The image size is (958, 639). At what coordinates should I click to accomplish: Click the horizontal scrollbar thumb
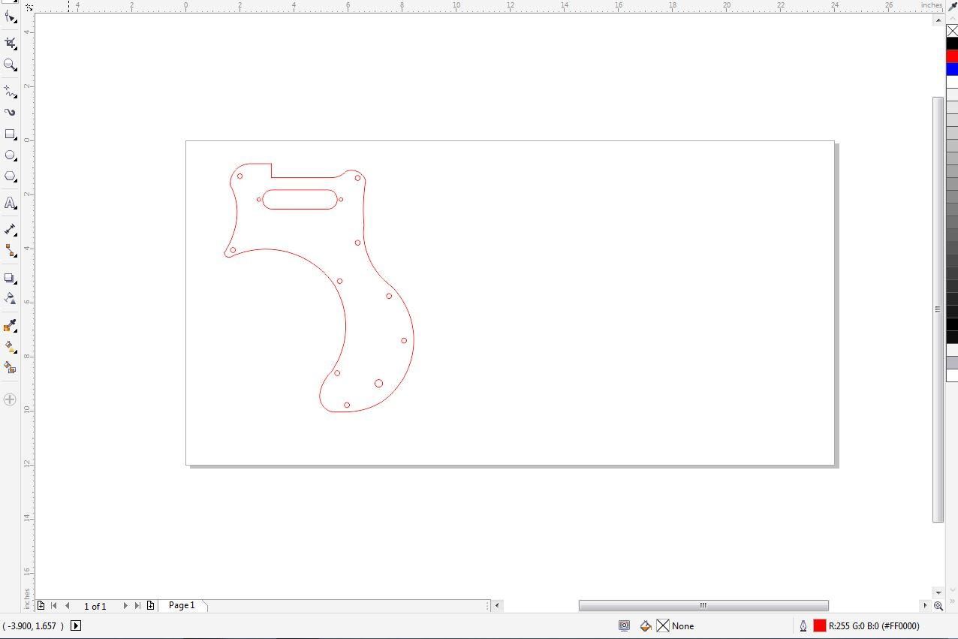[703, 605]
